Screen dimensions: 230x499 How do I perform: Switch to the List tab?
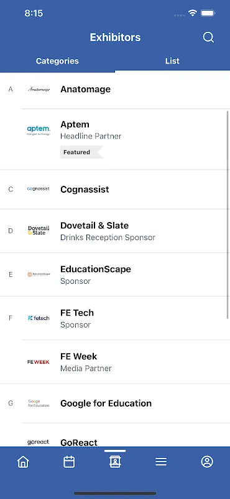coord(172,61)
